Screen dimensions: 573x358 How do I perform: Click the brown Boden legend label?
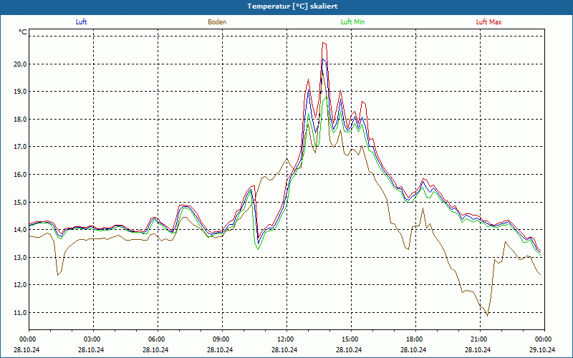(217, 22)
